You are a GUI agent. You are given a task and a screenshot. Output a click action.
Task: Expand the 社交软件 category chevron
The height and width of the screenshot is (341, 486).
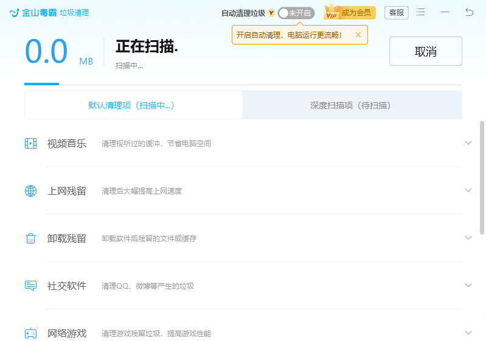468,286
